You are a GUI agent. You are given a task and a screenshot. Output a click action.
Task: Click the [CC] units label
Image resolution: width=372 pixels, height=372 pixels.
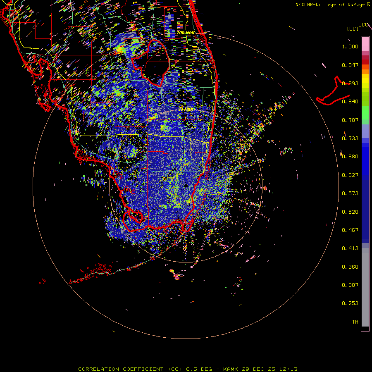[353, 29]
